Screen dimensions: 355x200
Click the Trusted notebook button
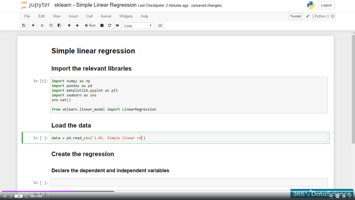tap(295, 16)
